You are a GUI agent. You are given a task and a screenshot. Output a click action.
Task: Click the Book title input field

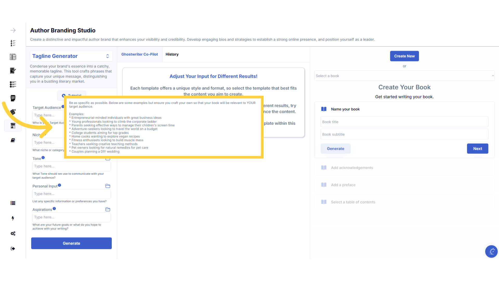point(404,122)
